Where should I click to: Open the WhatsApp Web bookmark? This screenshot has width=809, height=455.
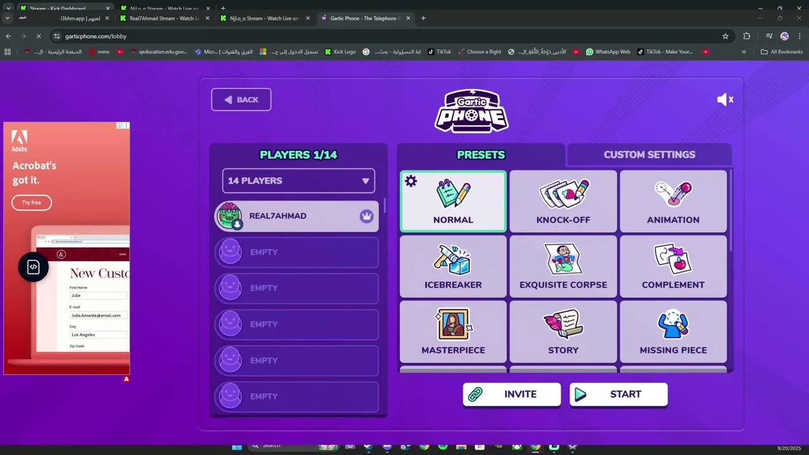608,52
